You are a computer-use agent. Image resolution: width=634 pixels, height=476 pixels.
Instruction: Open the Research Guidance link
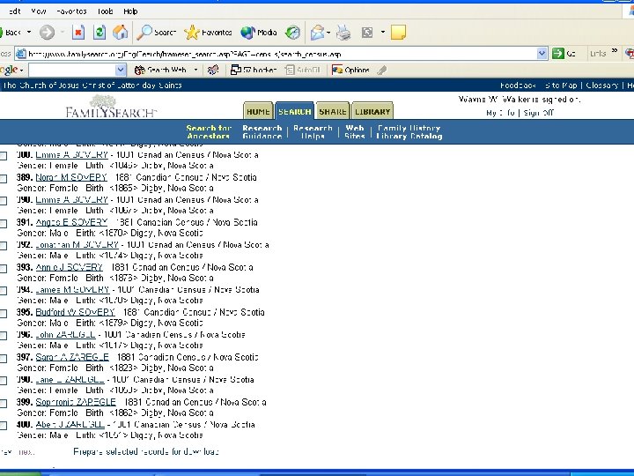pyautogui.click(x=262, y=132)
